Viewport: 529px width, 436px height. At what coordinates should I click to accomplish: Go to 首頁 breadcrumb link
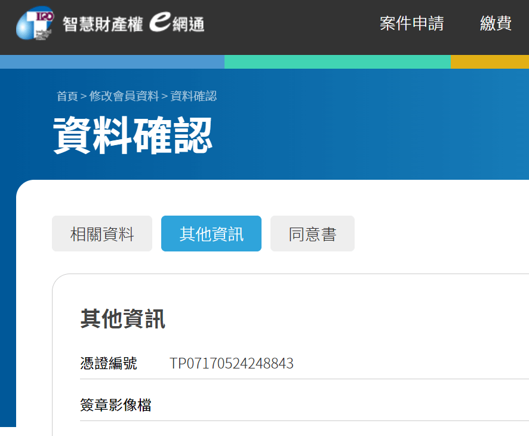[67, 96]
